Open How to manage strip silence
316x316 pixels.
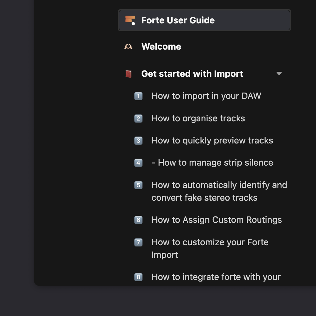(x=212, y=163)
